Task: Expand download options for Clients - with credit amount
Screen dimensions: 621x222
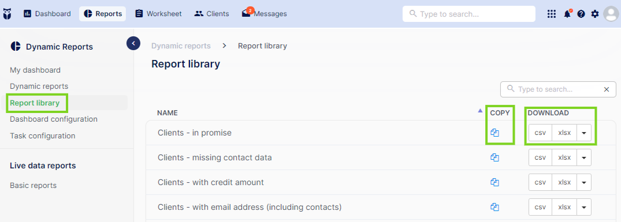Action: [x=584, y=182]
